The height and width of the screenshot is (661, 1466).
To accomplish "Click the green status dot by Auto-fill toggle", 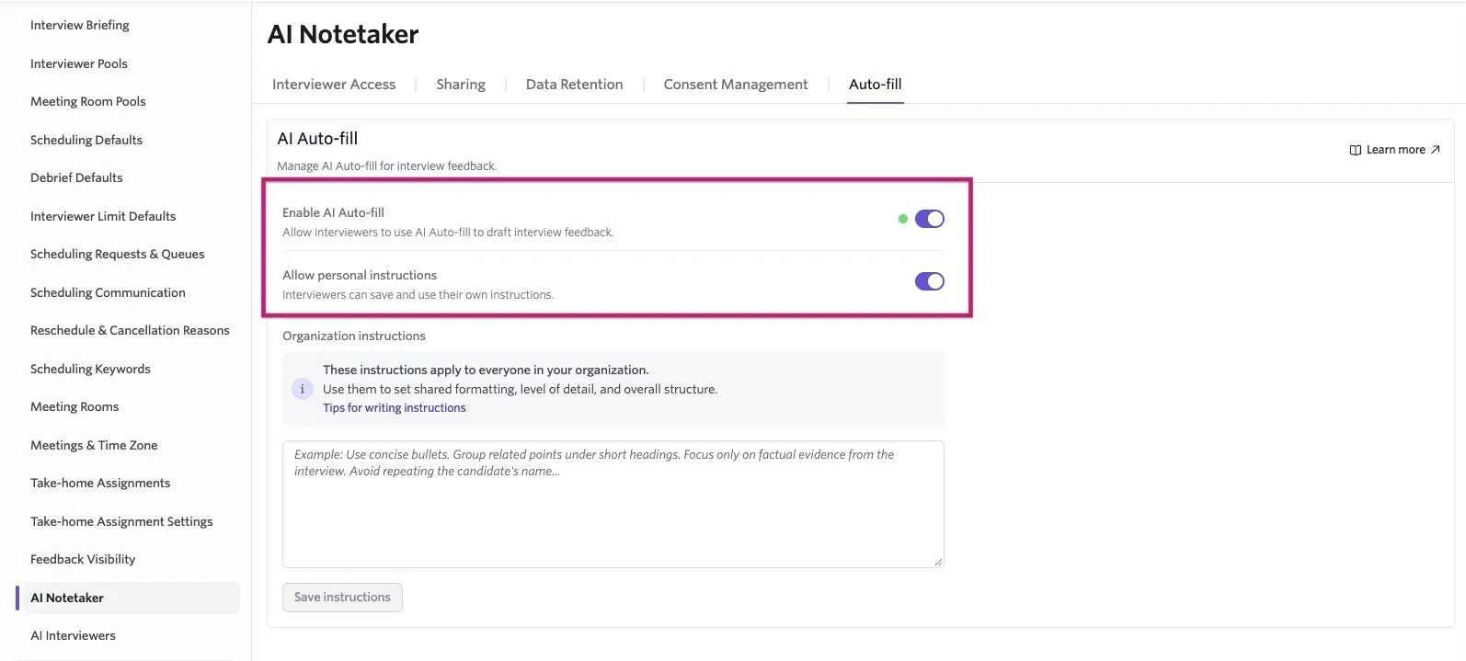I will (x=903, y=219).
